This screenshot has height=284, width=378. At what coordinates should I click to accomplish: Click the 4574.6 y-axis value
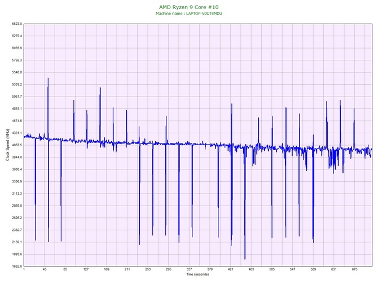tap(17, 121)
